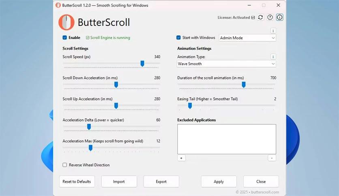Click the Scroll Settings heading
339x196 pixels.
coord(75,48)
